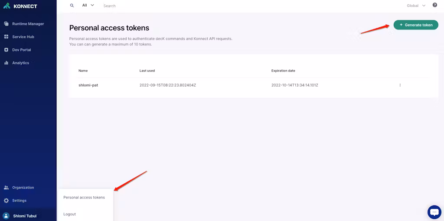This screenshot has height=221, width=444.
Task: Click the Service Hub grid icon
Action: click(x=6, y=37)
